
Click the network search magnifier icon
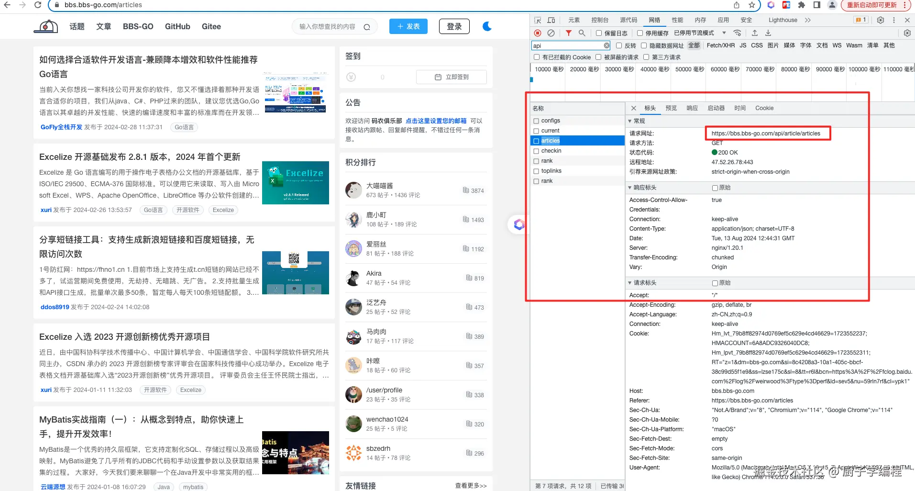click(x=582, y=33)
